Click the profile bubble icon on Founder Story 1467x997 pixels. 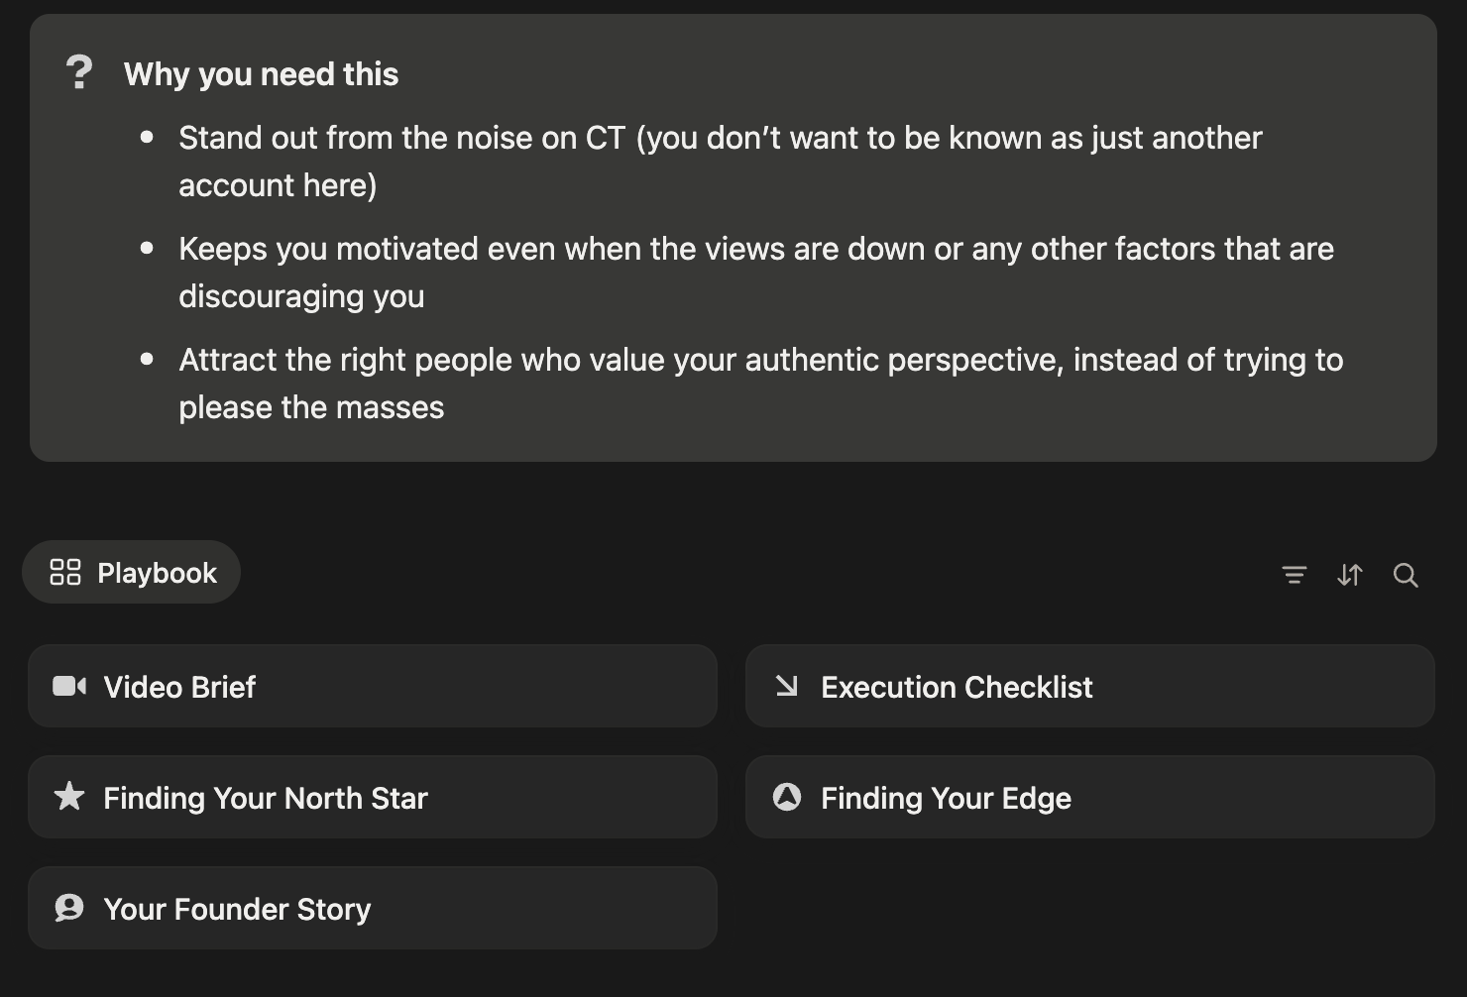coord(69,908)
